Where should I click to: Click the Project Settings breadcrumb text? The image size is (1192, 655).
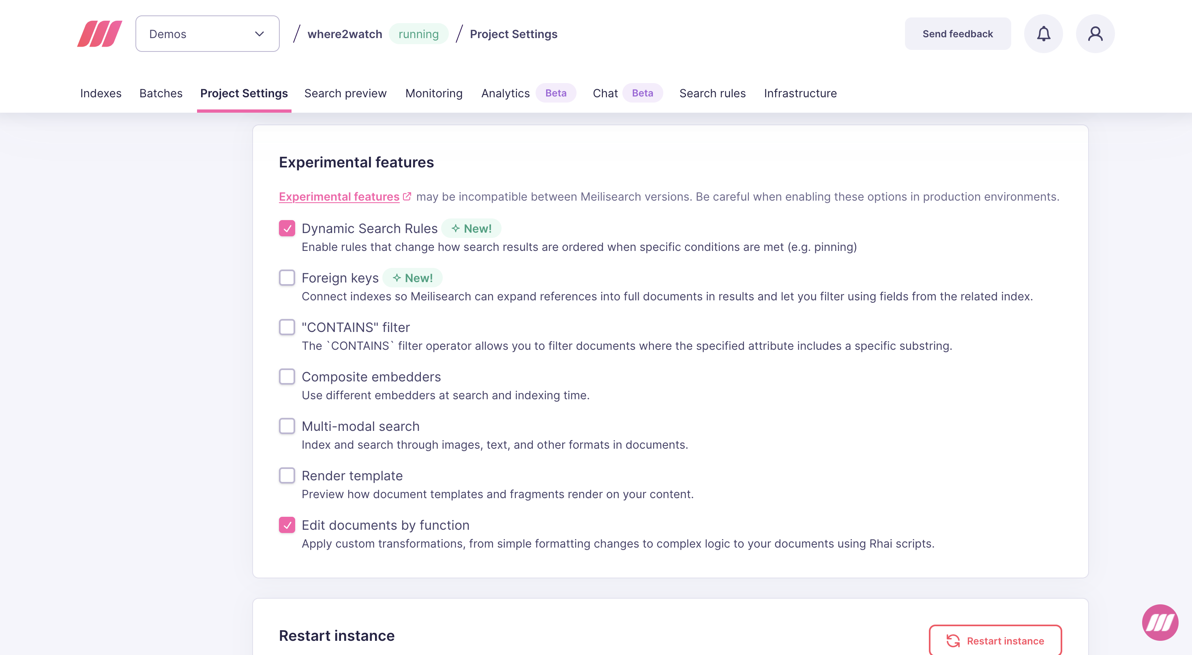click(x=513, y=34)
